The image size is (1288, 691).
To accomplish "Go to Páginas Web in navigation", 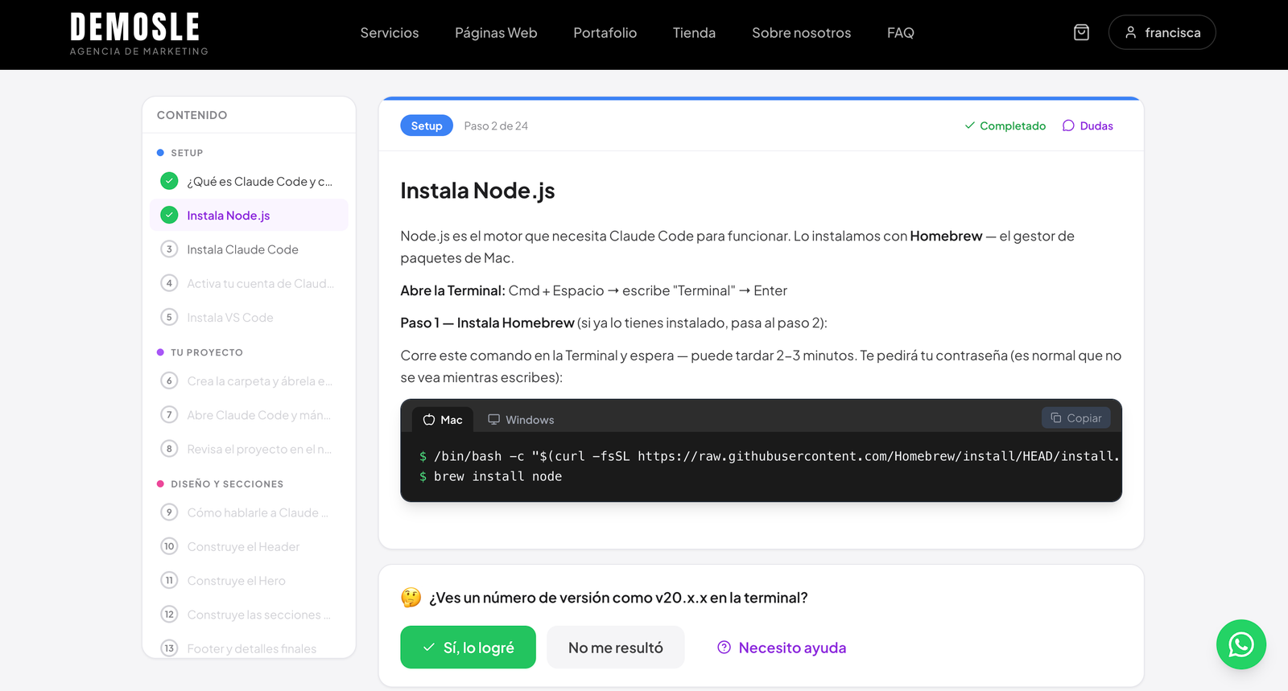I will [x=496, y=33].
